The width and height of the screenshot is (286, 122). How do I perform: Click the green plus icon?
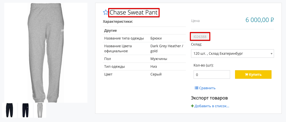pos(192,106)
